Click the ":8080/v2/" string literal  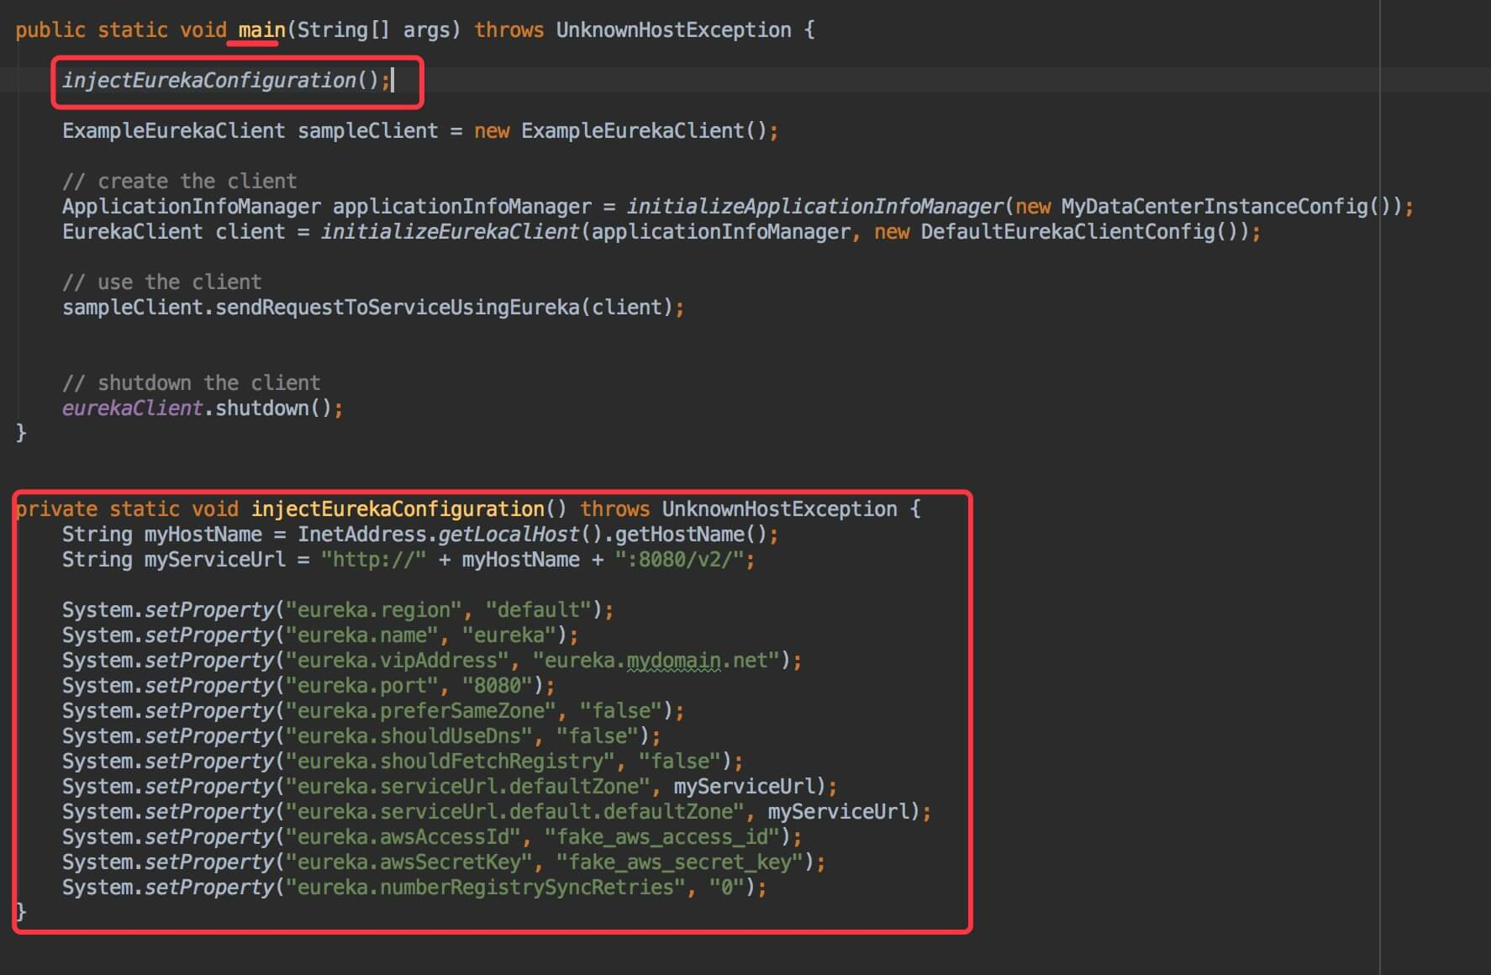(679, 560)
